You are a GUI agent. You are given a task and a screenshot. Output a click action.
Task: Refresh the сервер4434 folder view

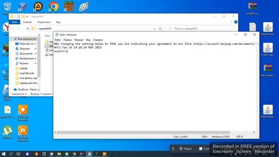(x=160, y=29)
